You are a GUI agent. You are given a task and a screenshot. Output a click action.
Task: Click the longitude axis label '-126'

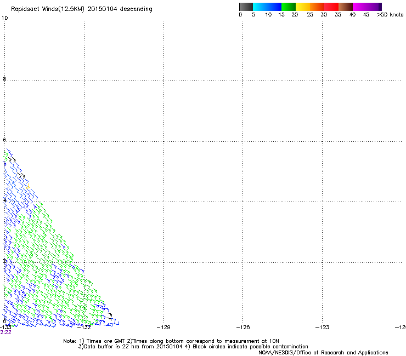click(243, 328)
